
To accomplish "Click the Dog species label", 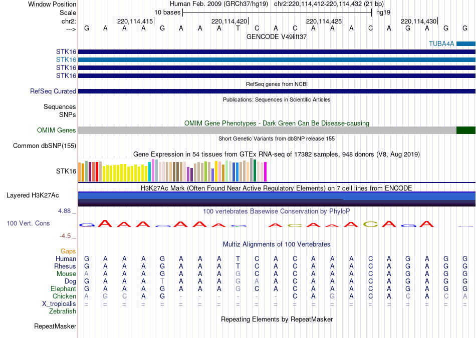I will tap(71, 281).
